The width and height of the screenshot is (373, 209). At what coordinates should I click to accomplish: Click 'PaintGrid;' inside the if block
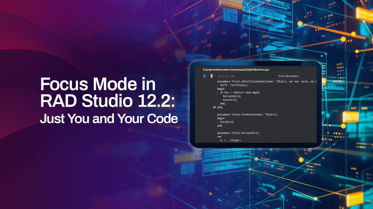click(x=230, y=100)
